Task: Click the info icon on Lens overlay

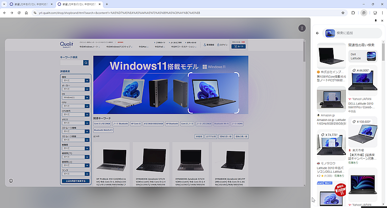Action: point(11,181)
